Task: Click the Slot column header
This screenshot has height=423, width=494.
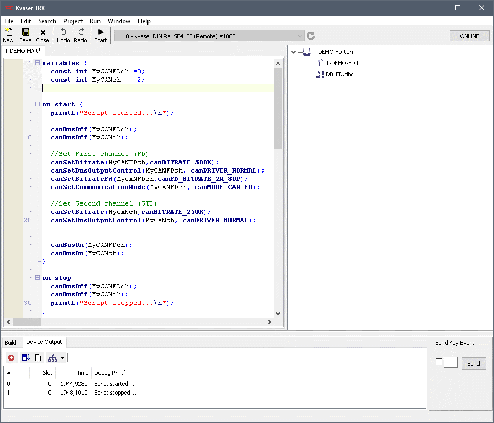Action: [x=43, y=373]
